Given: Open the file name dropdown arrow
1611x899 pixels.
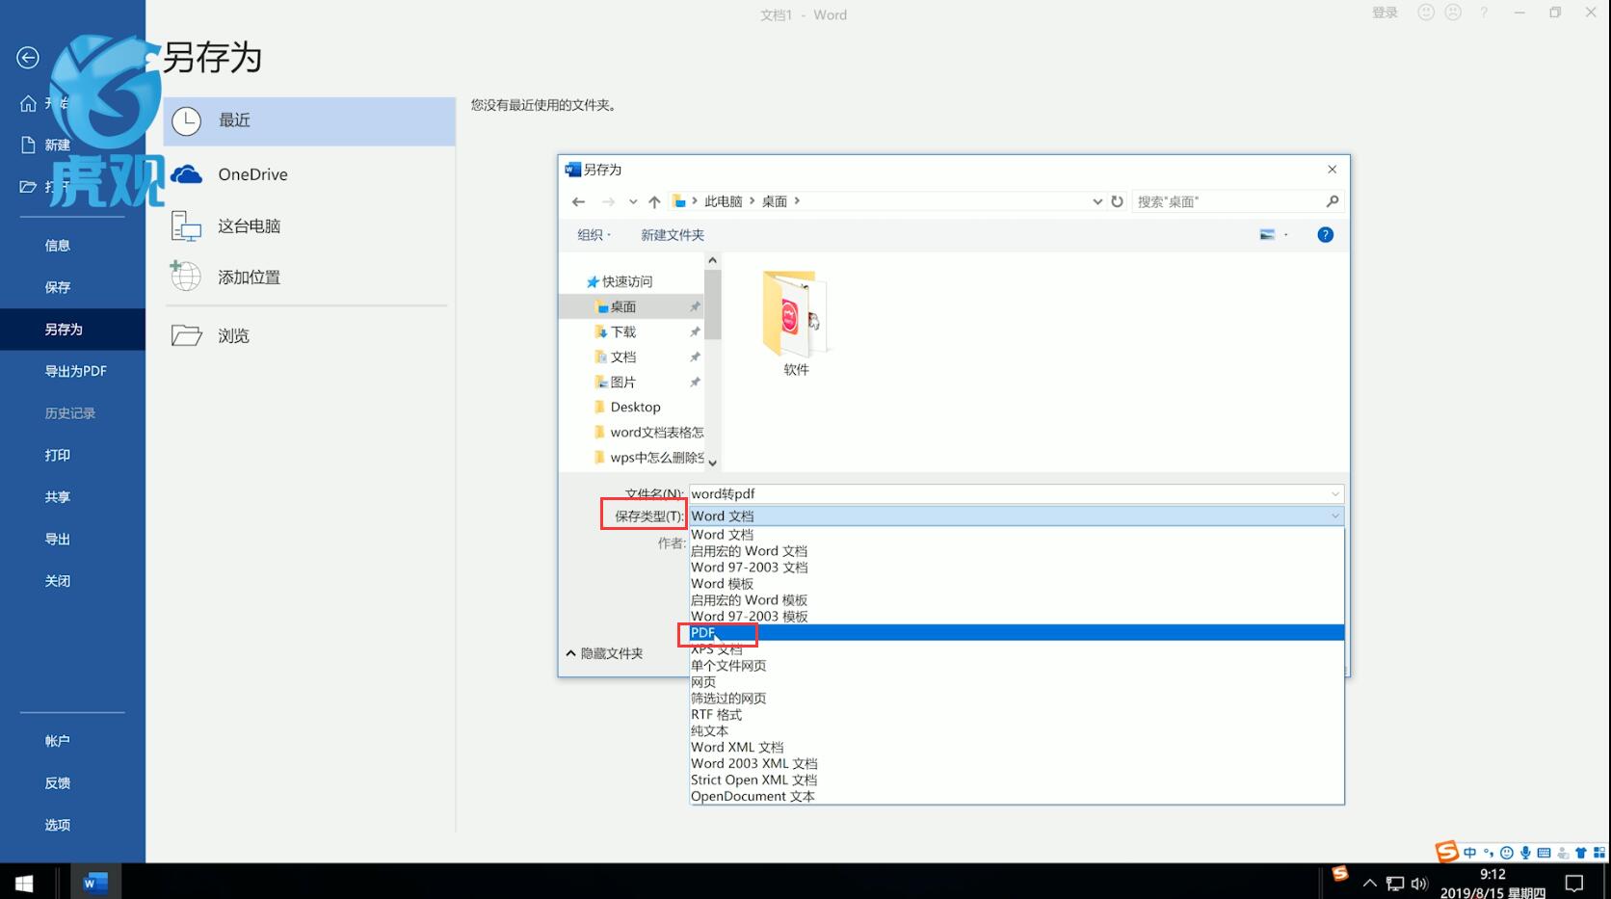Looking at the screenshot, I should [x=1335, y=494].
